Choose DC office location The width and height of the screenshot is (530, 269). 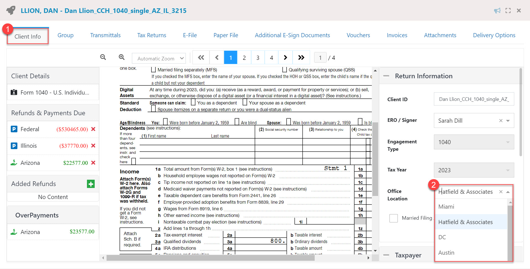pyautogui.click(x=471, y=237)
